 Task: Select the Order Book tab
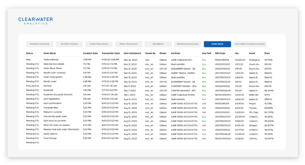coord(217,44)
